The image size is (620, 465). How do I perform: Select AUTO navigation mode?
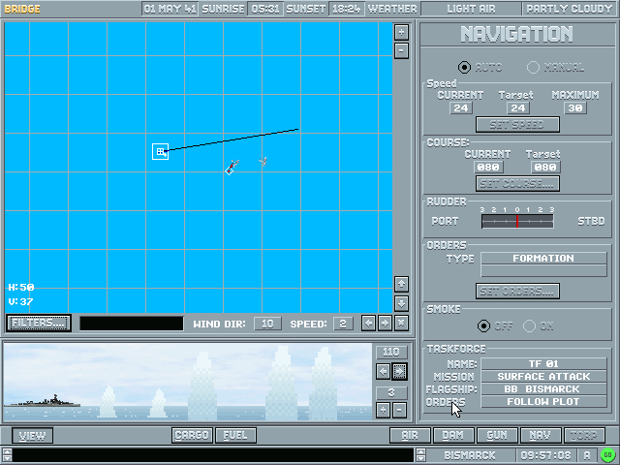[x=464, y=67]
